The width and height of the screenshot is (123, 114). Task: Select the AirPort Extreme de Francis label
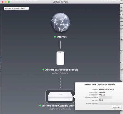pos(61,70)
